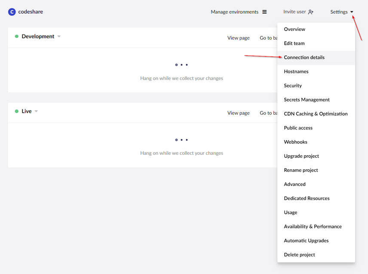Open Hostnames settings

pyautogui.click(x=296, y=71)
